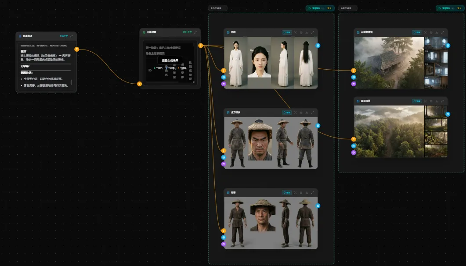
Task: Click the 山间野酒馆 node's blue image input port
Action: [x=354, y=77]
